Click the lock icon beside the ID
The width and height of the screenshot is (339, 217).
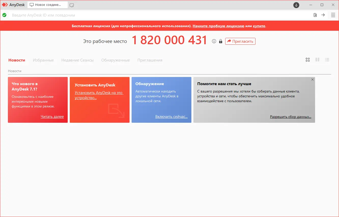221,41
